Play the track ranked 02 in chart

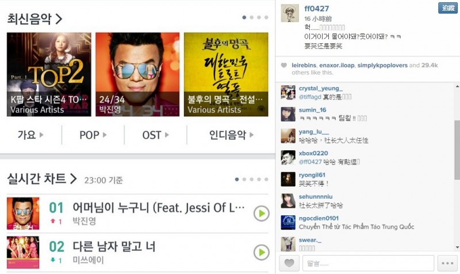[262, 252]
